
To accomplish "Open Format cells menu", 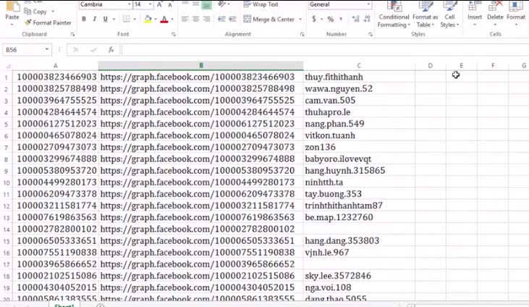I will point(516,14).
